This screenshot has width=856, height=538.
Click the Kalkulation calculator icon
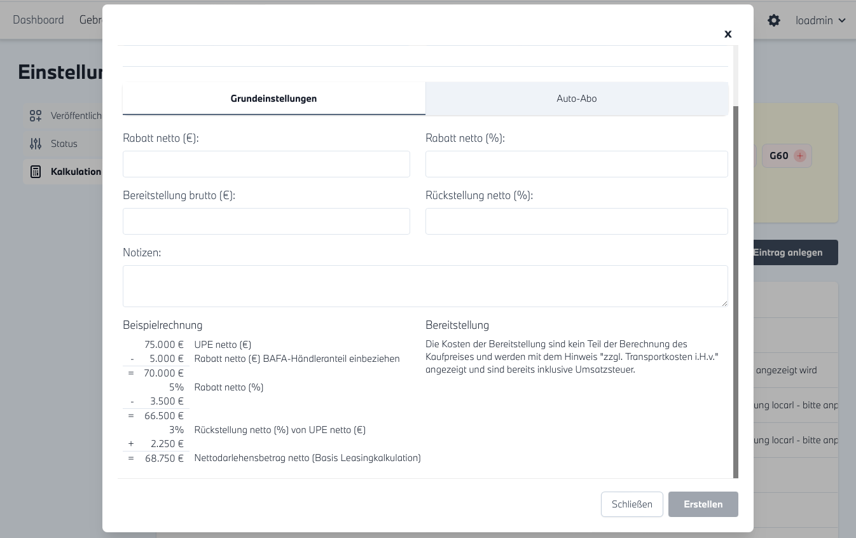tap(36, 172)
